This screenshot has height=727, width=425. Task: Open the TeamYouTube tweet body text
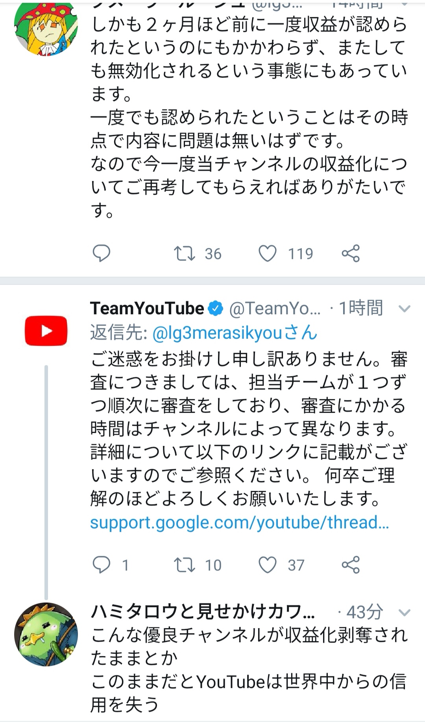coord(248,429)
